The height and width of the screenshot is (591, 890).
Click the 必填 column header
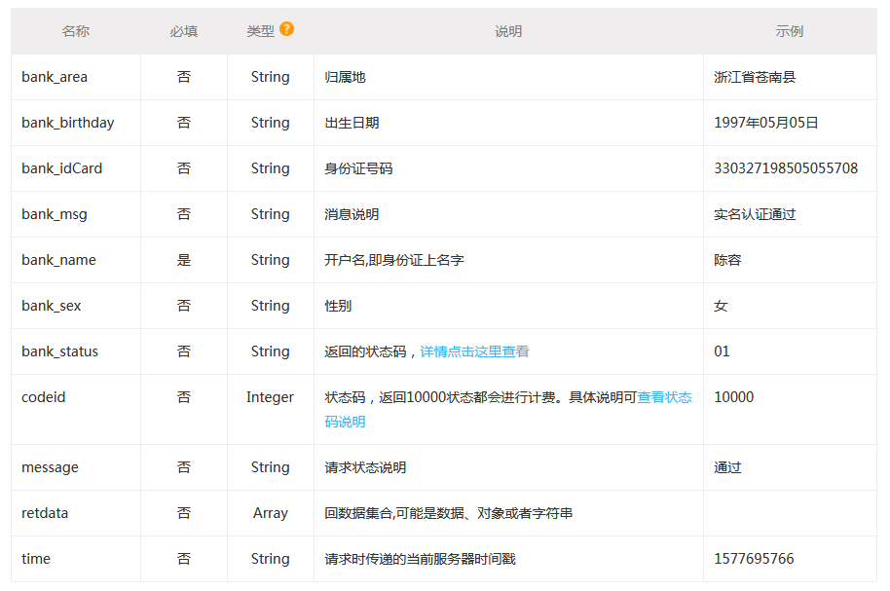[183, 31]
